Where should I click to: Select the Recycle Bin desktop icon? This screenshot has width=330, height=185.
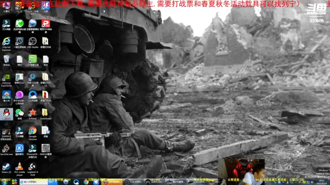coord(6,60)
